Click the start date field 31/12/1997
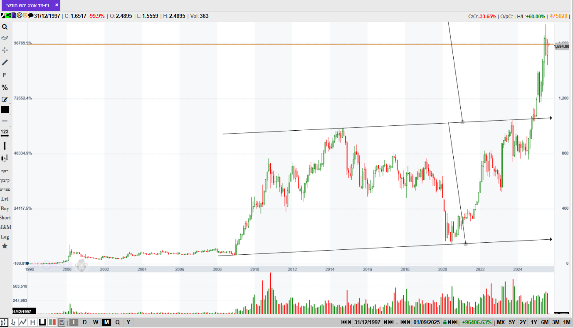 pos(368,322)
